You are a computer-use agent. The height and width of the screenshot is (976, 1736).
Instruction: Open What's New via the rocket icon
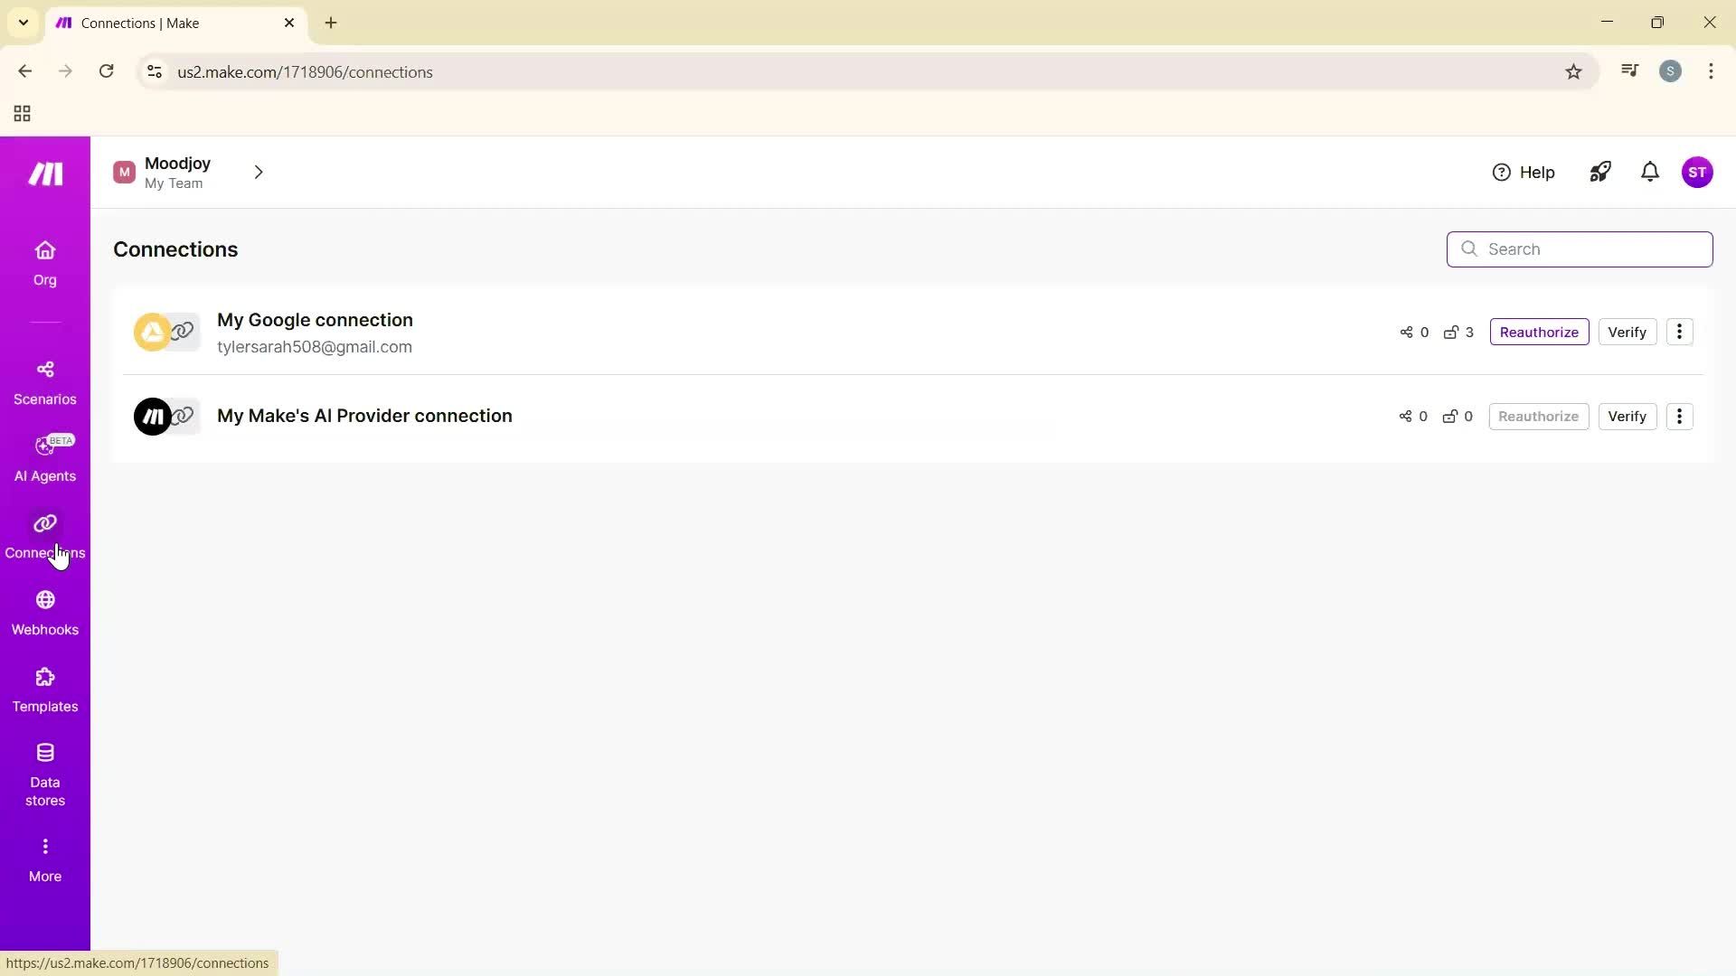pos(1599,172)
